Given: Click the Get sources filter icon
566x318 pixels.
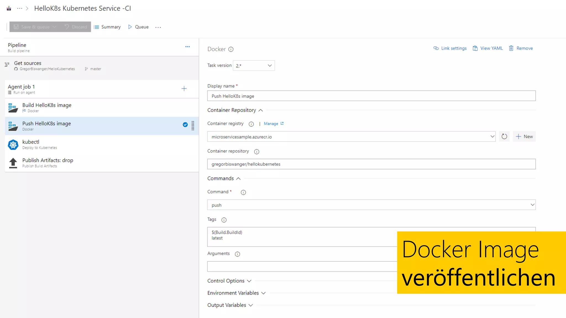Looking at the screenshot, I should click(x=7, y=64).
